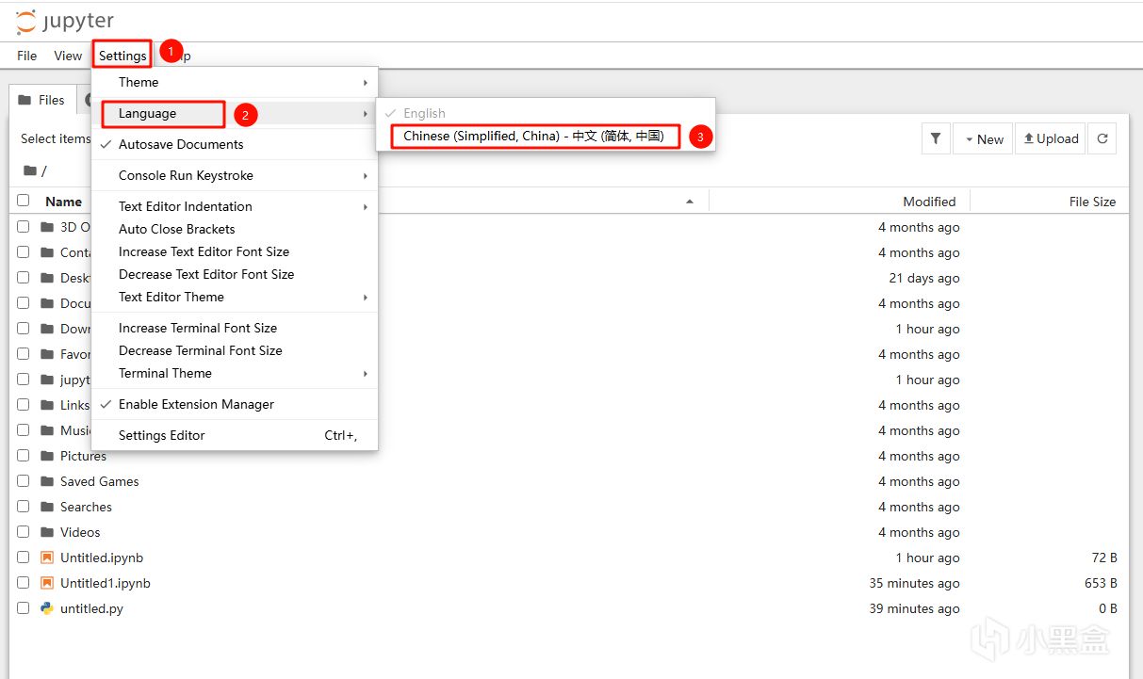Expand Text Editor Theme submenu
This screenshot has width=1143, height=679.
pos(235,297)
